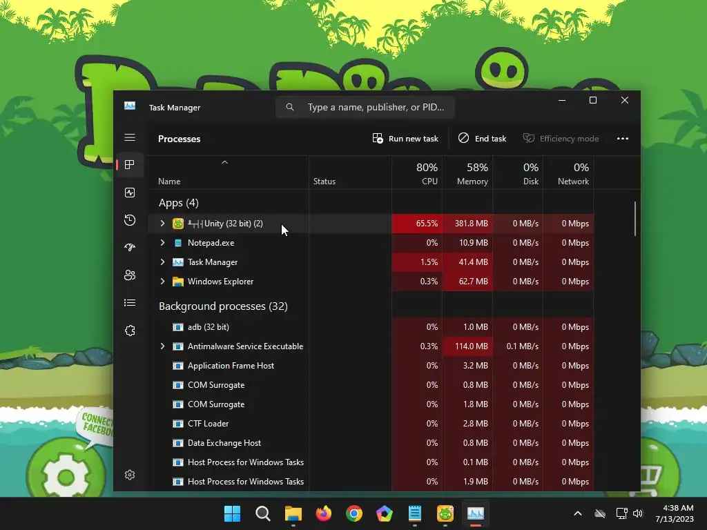
Task: Select the network status tray icon
Action: click(x=621, y=513)
